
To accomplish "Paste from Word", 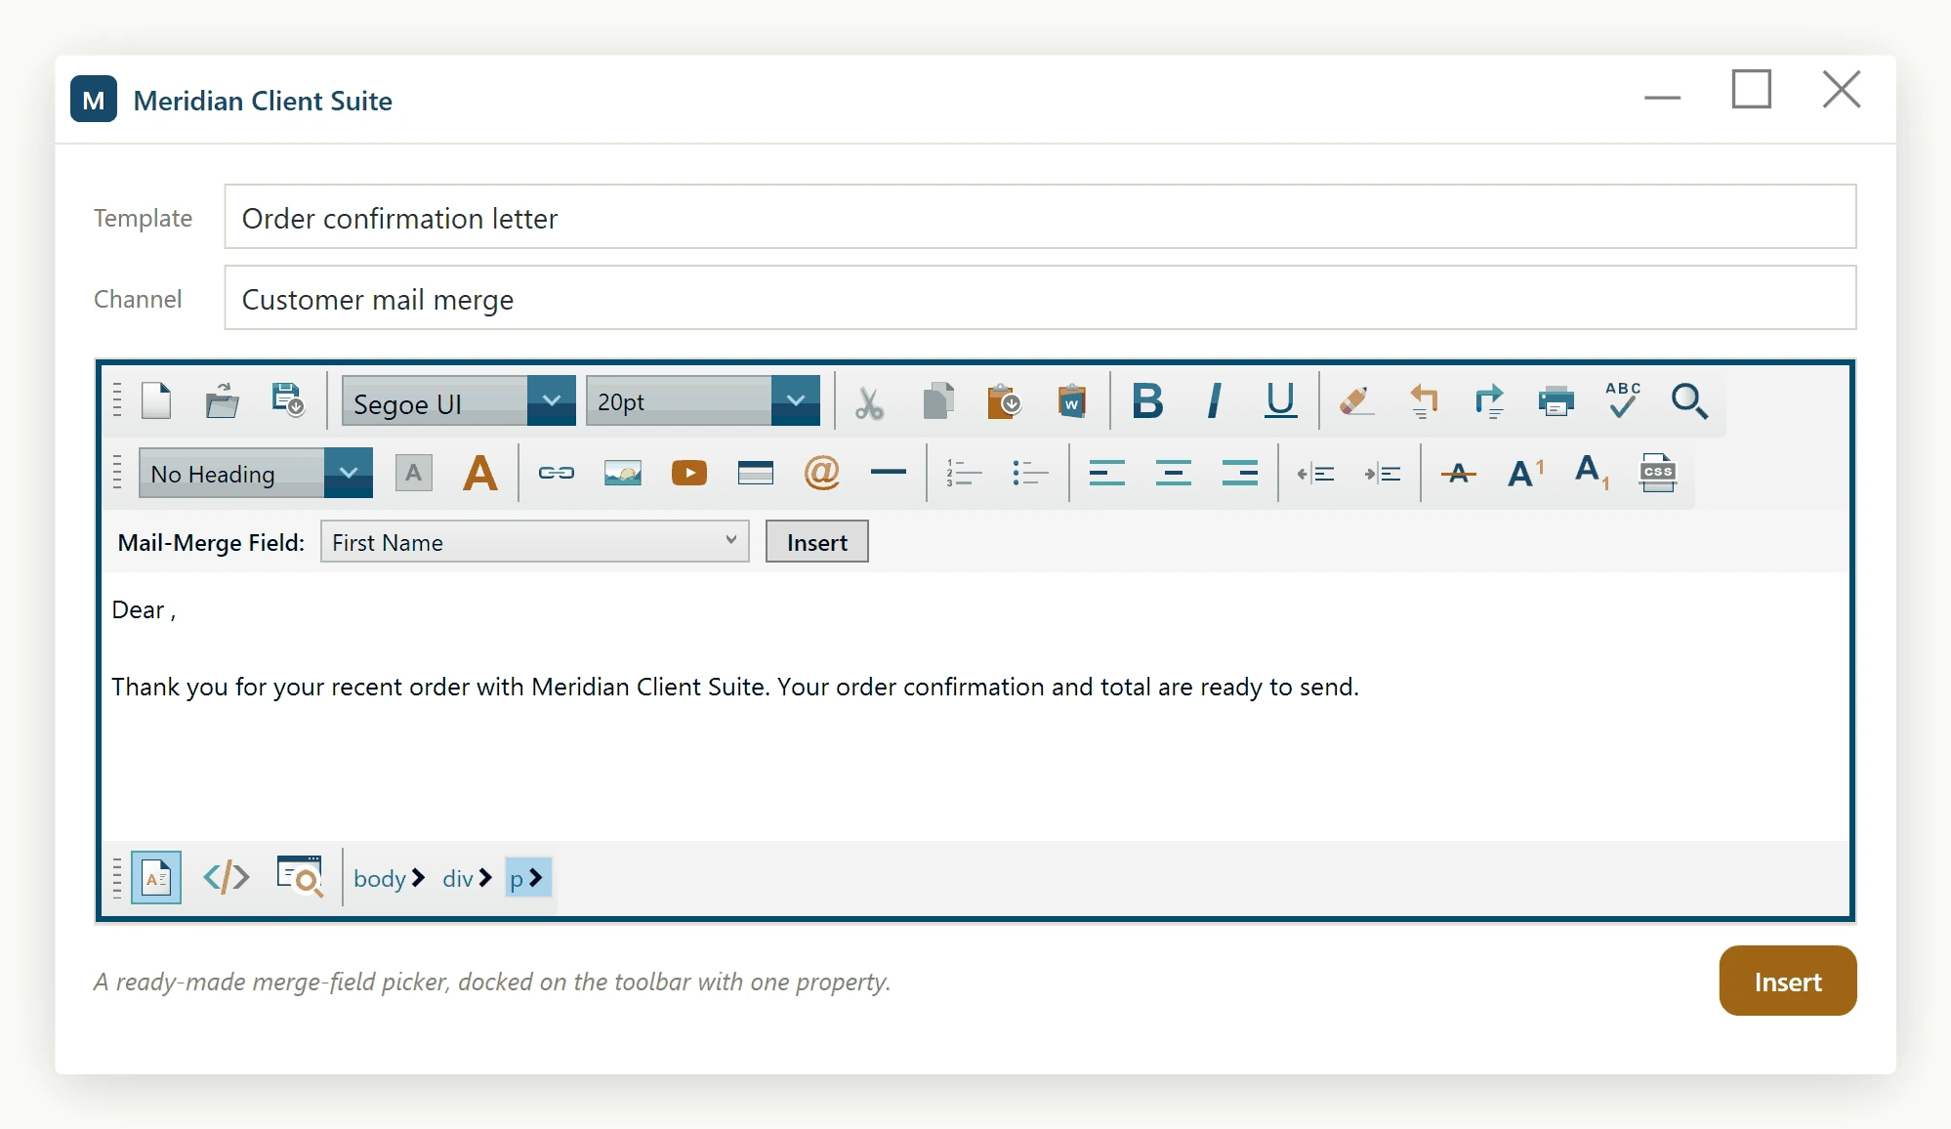I will coord(1071,401).
